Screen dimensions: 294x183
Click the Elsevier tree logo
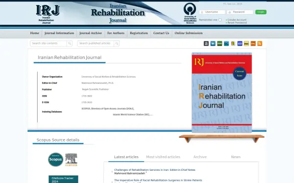[71, 160]
